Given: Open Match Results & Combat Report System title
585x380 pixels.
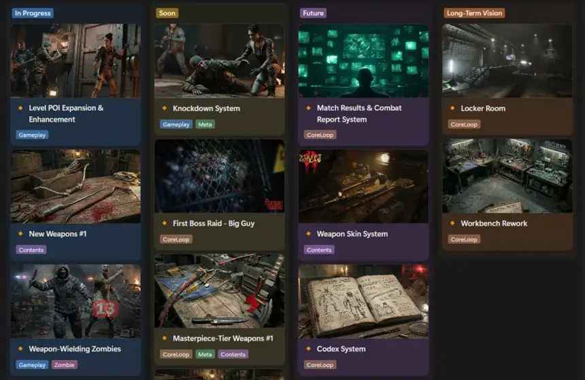Looking at the screenshot, I should tap(359, 114).
